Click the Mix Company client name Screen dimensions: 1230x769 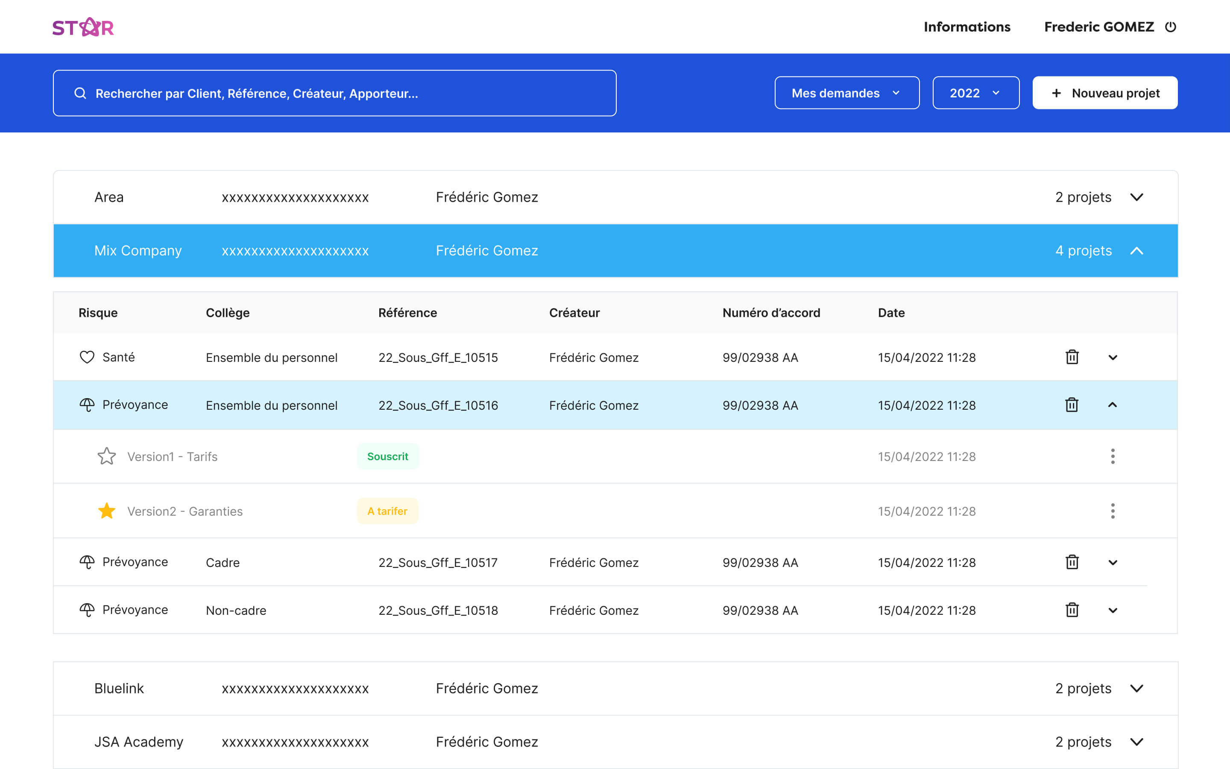tap(138, 251)
